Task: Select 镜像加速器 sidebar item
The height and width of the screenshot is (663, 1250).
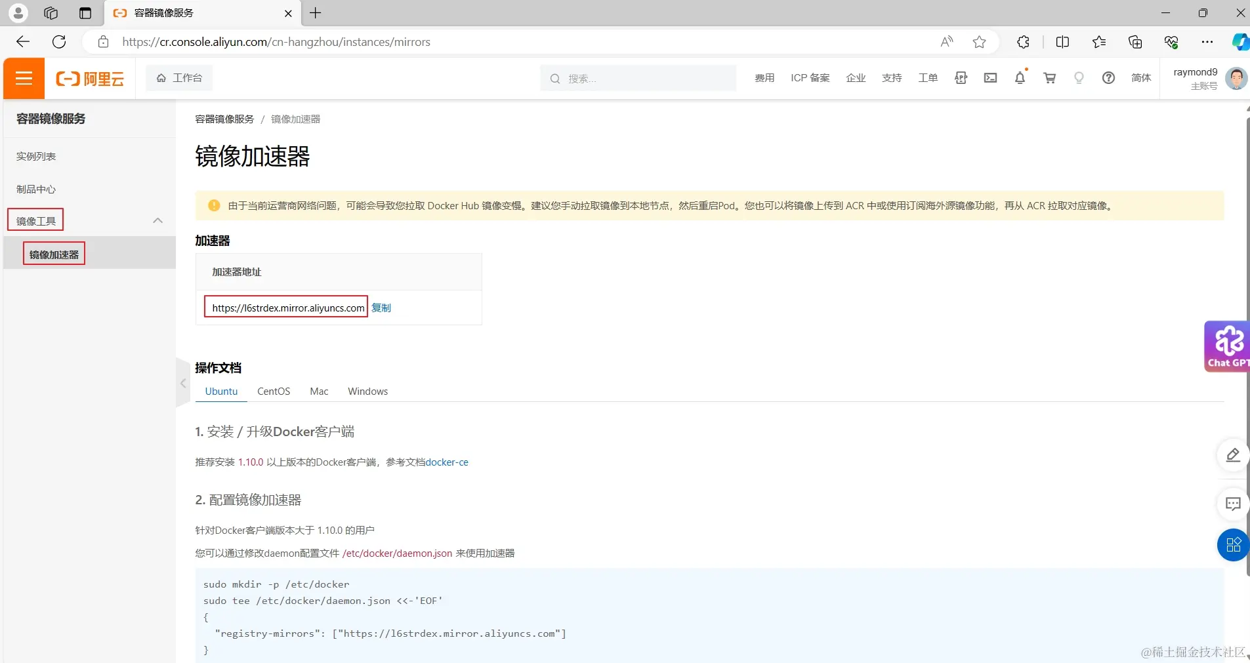Action: [54, 254]
